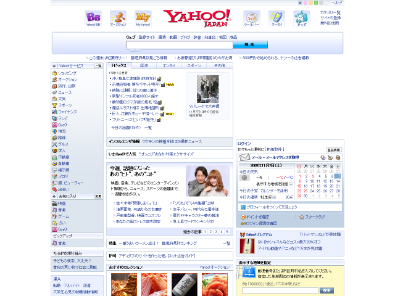Click the finance chart icon for ファイナンス
The width and height of the screenshot is (395, 296).
pyautogui.click(x=54, y=112)
